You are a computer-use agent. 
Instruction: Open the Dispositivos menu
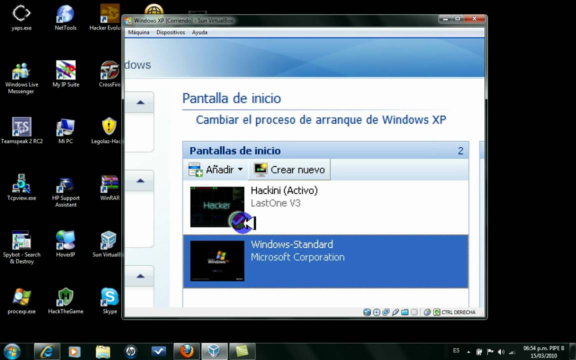170,32
